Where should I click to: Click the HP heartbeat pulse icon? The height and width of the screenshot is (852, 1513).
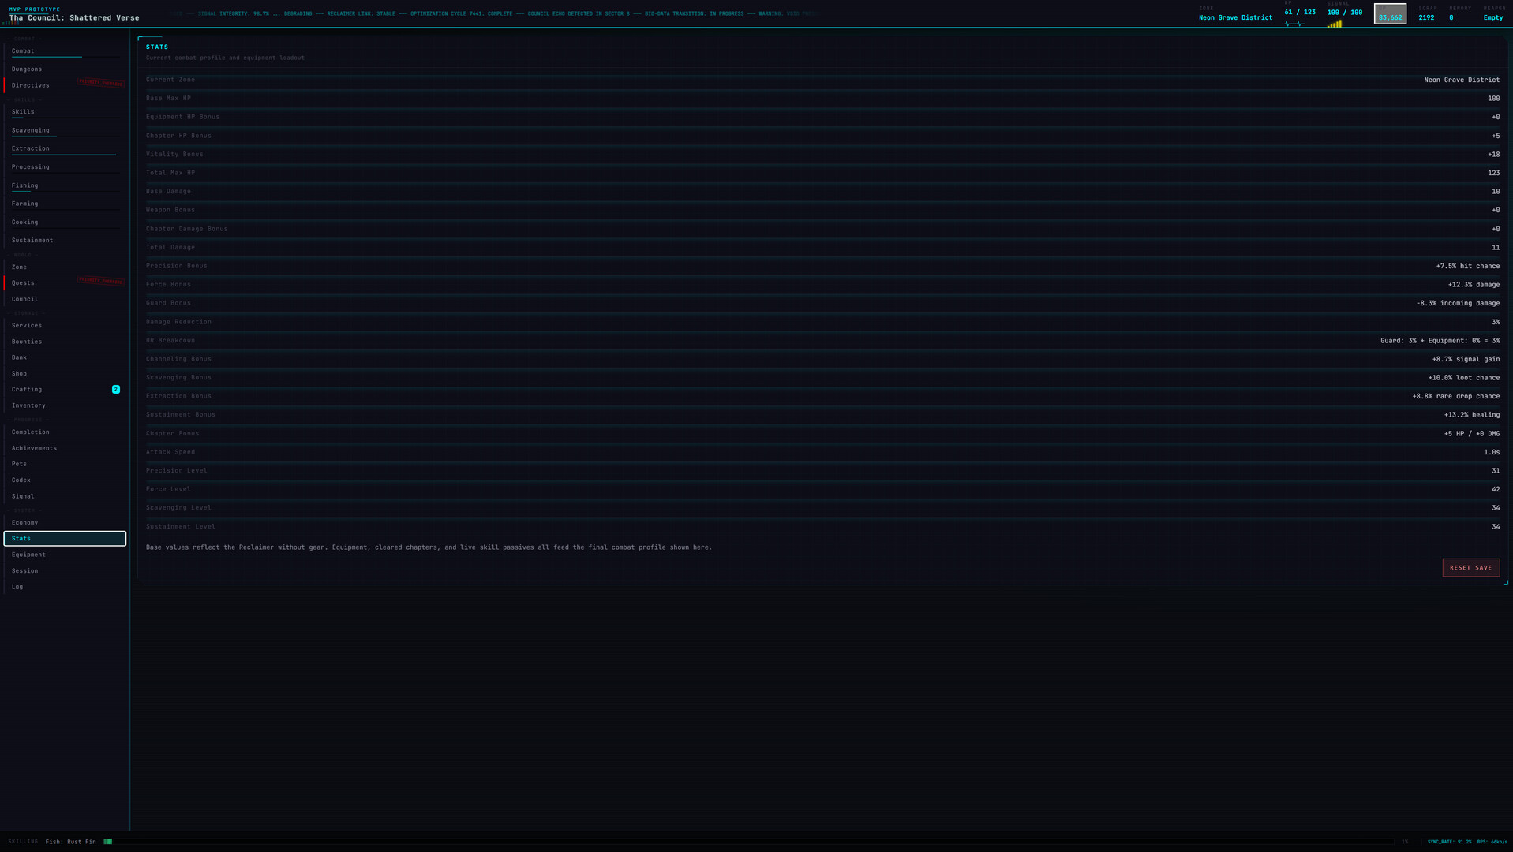click(x=1294, y=24)
